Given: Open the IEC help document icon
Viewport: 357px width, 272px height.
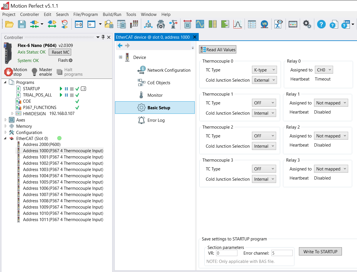Looking at the screenshot, I should point(346,24).
